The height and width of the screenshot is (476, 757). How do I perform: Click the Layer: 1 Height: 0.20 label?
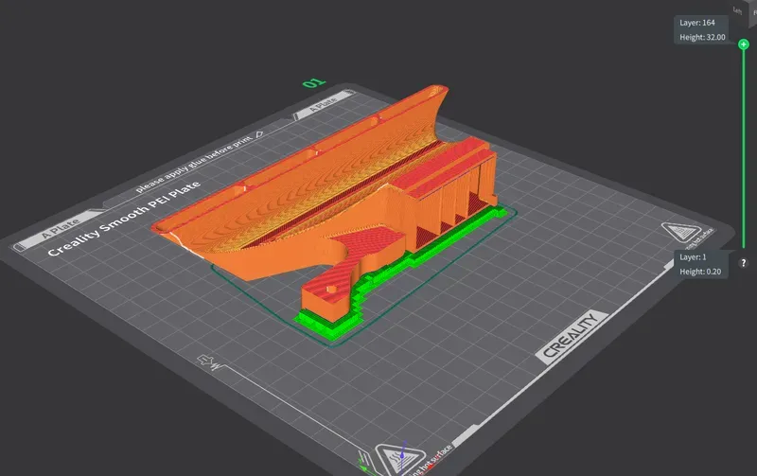pyautogui.click(x=699, y=264)
